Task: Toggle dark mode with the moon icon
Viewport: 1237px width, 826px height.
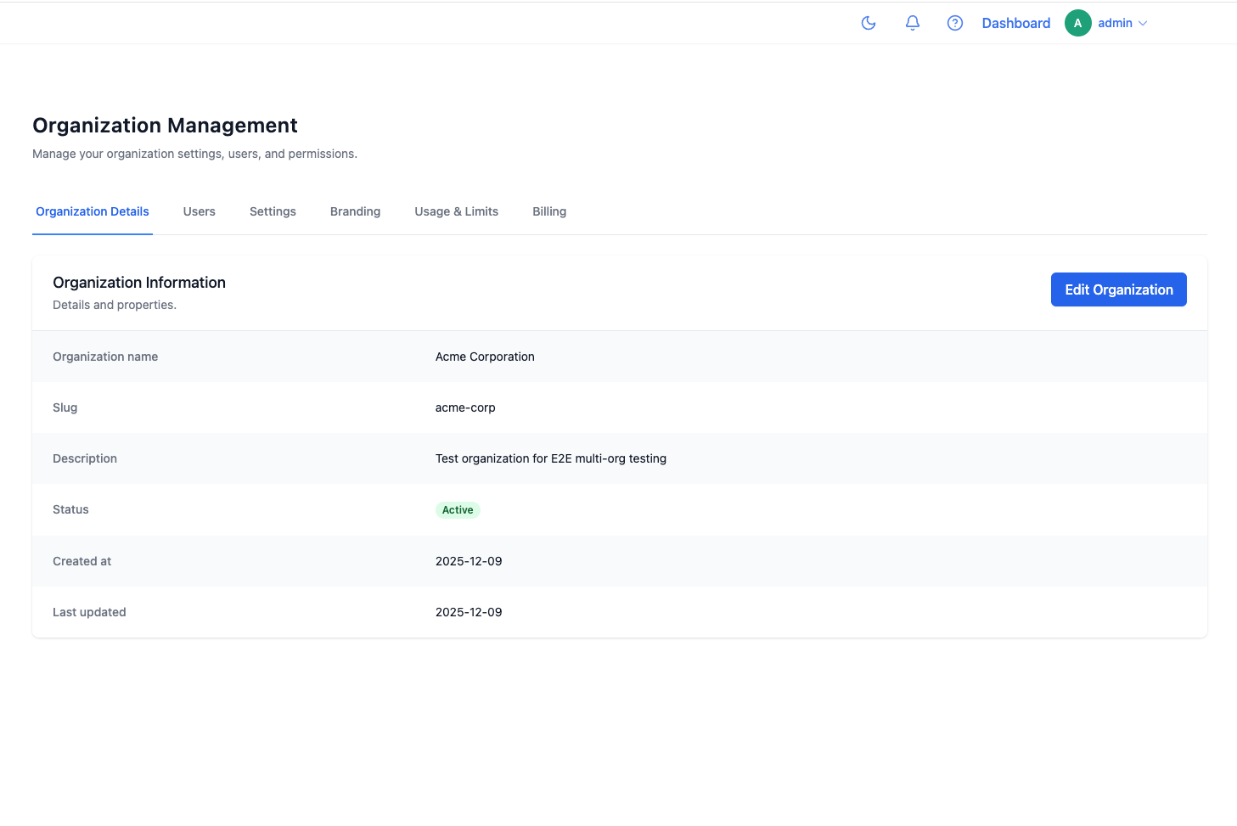Action: [x=868, y=23]
